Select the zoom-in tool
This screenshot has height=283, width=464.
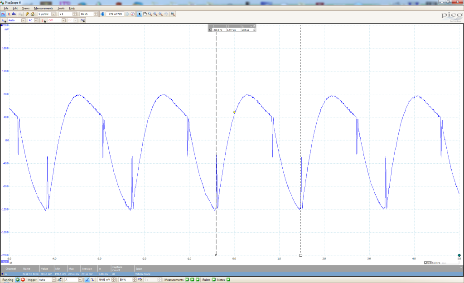[x=155, y=14]
